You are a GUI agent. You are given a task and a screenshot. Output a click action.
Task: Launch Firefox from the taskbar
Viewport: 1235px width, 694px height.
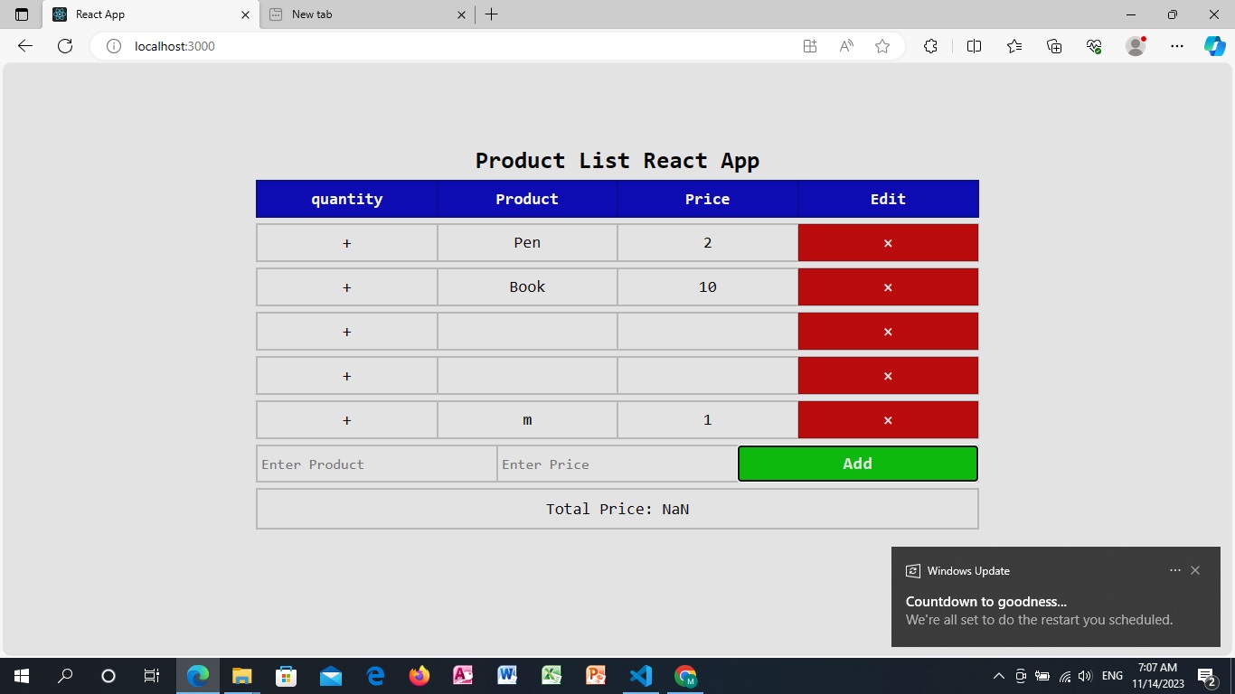click(x=419, y=676)
